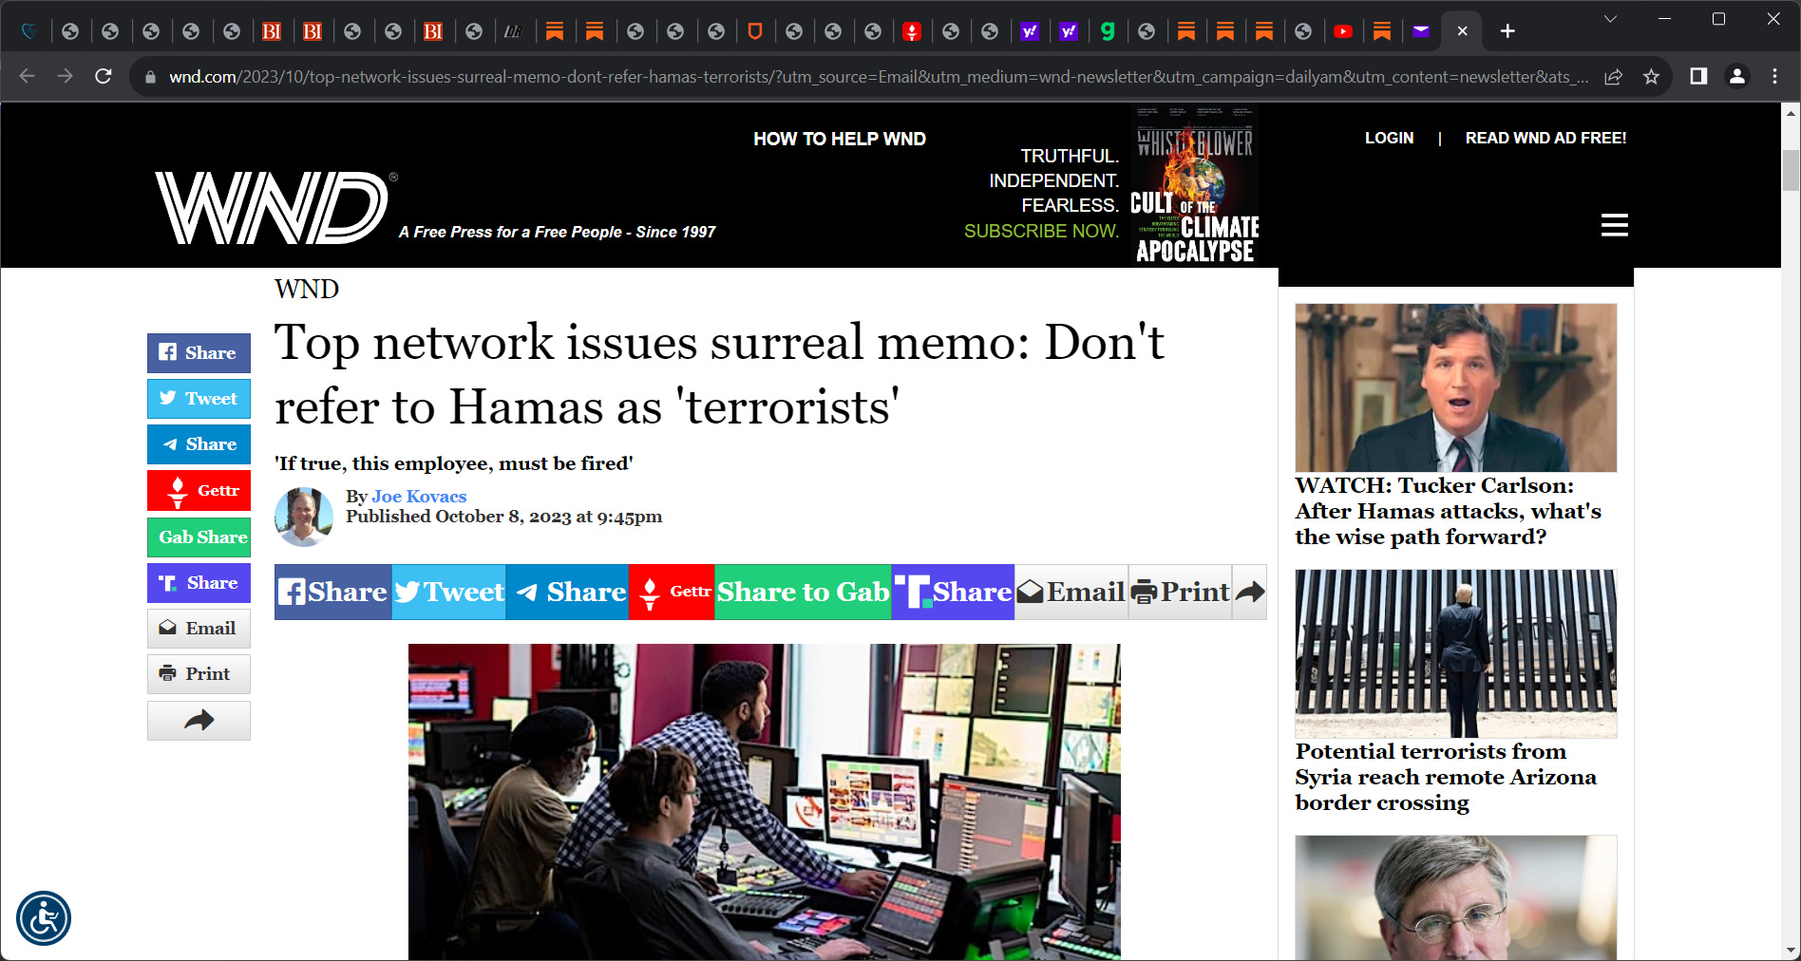Click horizontal bar forward arrow icon
The width and height of the screenshot is (1801, 961).
pos(1250,592)
